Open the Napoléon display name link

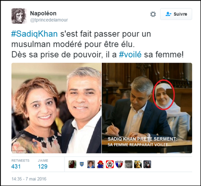43,13
